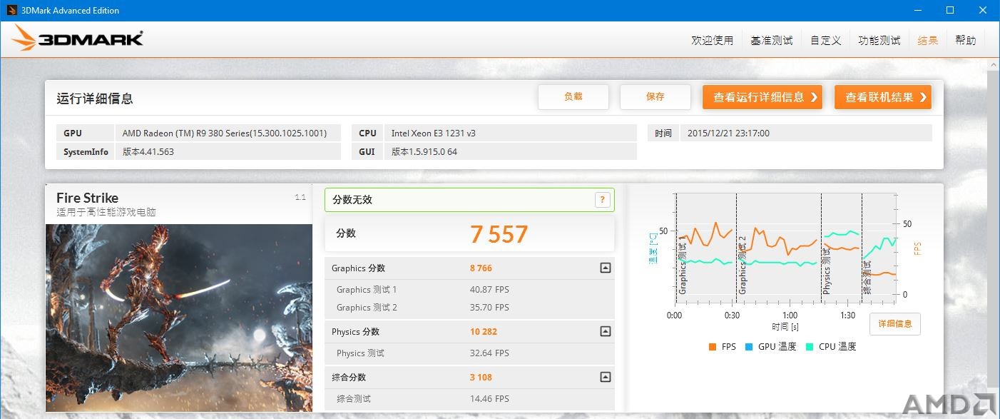This screenshot has width=1000, height=419.
Task: Open the 帮助 tab
Action: pos(965,41)
